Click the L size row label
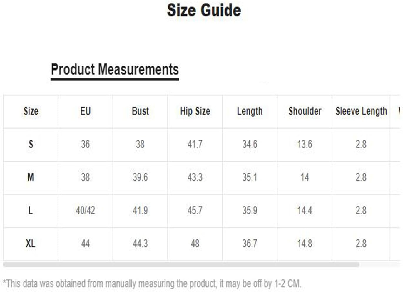403x292 pixels. (31, 210)
